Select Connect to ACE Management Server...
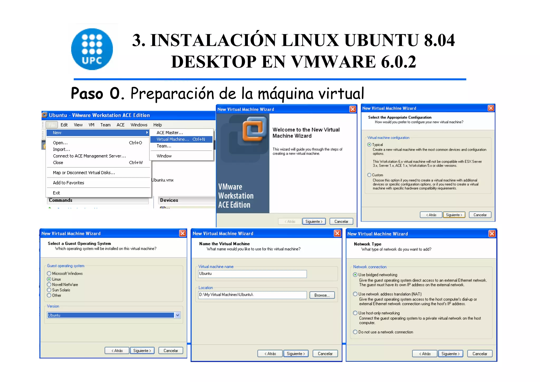This screenshot has height=382, width=540. click(98, 156)
